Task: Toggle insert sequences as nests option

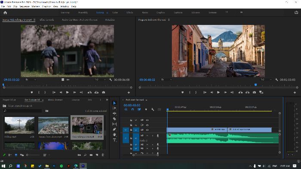Action: click(x=126, y=110)
